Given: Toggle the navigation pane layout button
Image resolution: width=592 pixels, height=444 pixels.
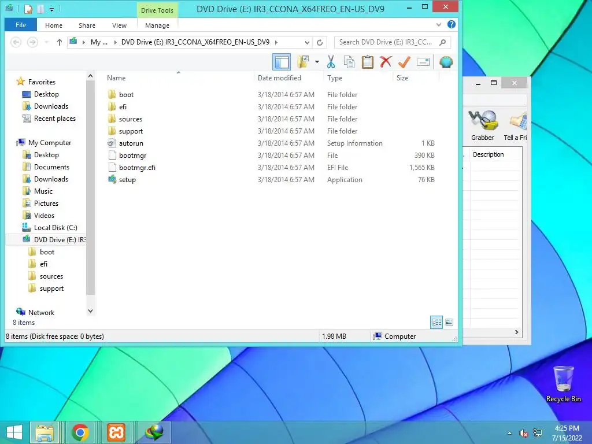Looking at the screenshot, I should [x=282, y=62].
